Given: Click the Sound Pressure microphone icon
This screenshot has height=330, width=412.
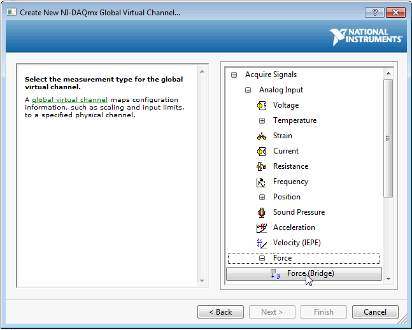Looking at the screenshot, I should 261,212.
